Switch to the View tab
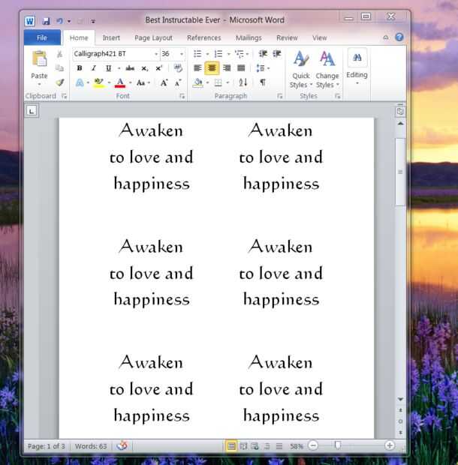The width and height of the screenshot is (458, 465). [x=319, y=38]
